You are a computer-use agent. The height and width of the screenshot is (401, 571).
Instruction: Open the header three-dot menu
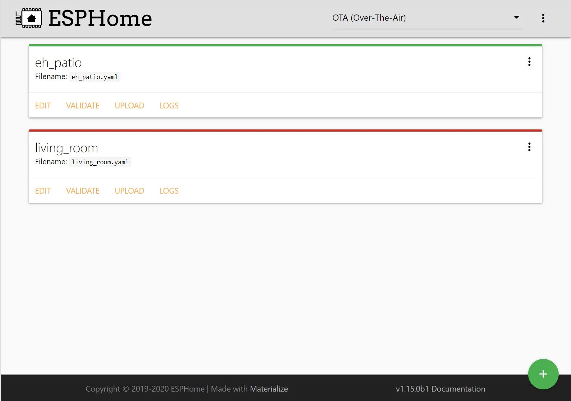coord(543,18)
